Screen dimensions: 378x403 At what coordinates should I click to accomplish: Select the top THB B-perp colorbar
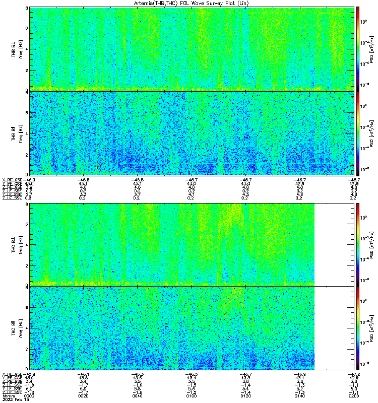click(x=358, y=49)
